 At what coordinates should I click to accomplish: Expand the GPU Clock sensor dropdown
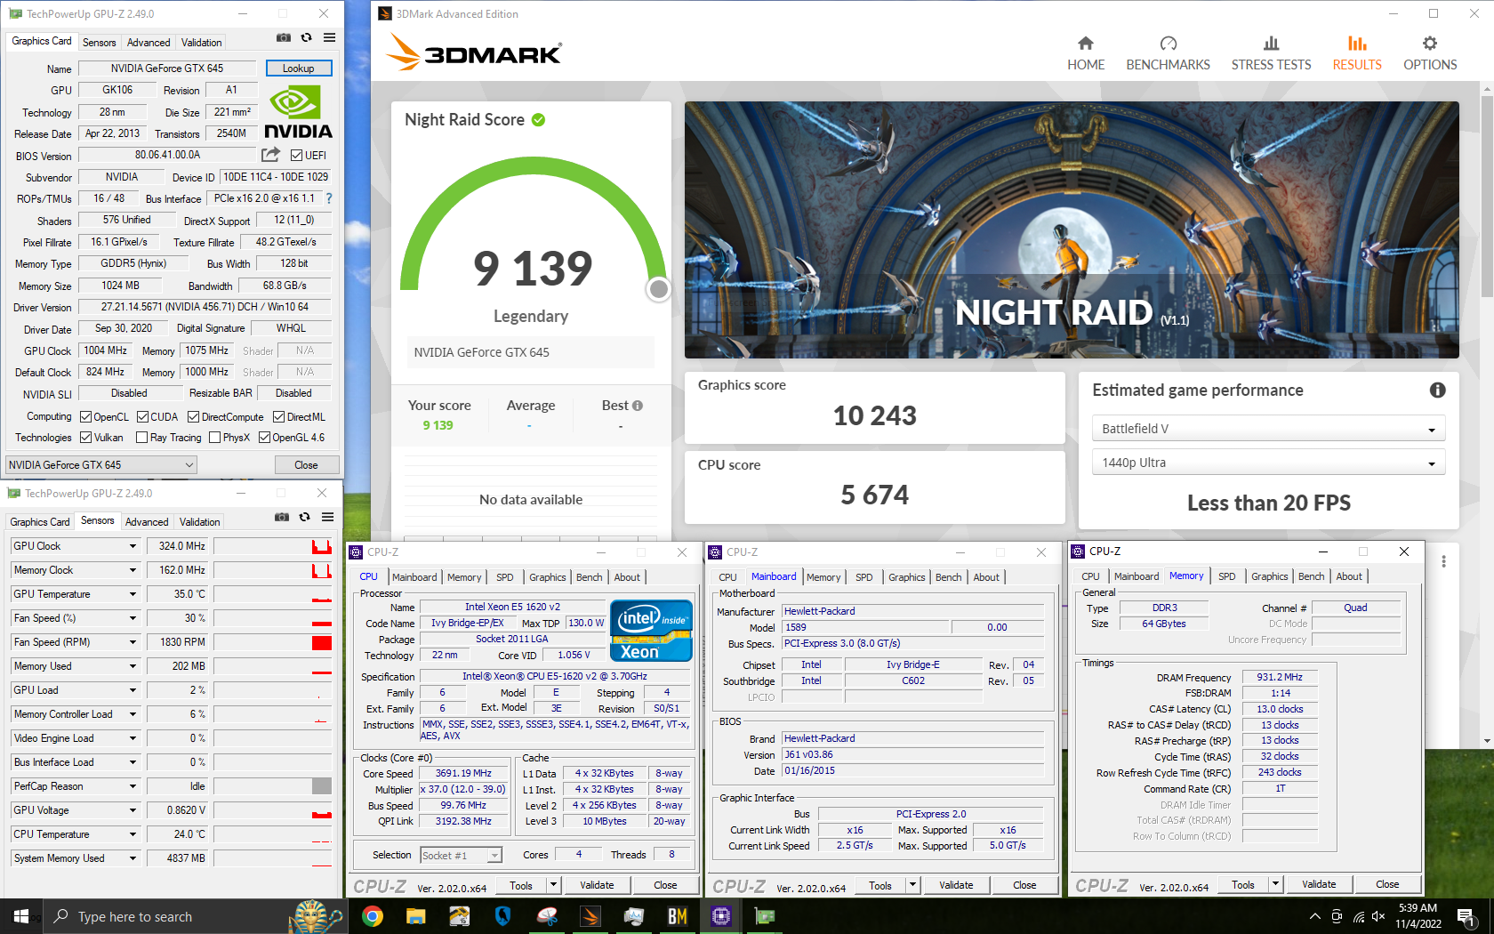tap(133, 546)
